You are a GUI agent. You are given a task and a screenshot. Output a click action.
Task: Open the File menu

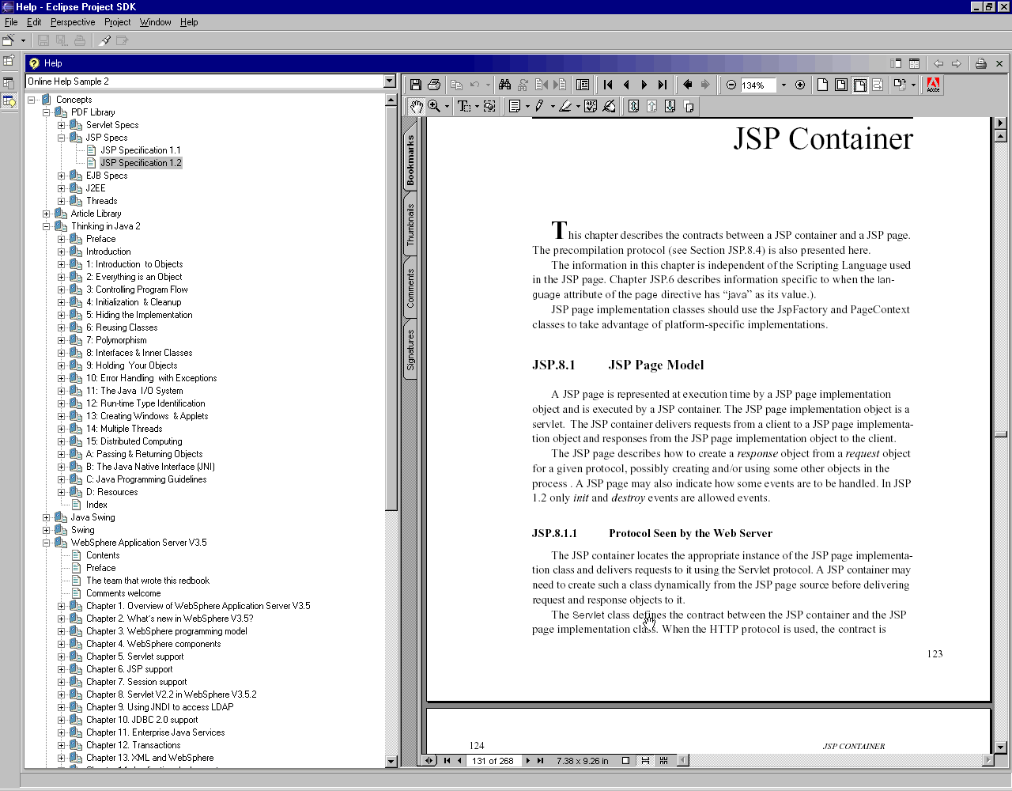click(11, 22)
